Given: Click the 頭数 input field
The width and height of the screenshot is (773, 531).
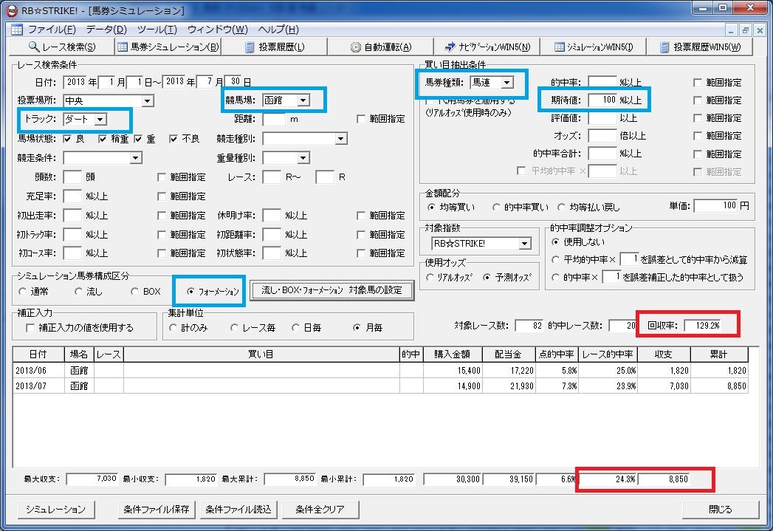Looking at the screenshot, I should pos(72,177).
